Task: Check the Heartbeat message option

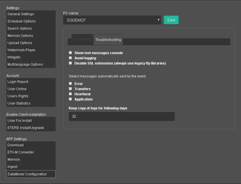Action: pyautogui.click(x=70, y=94)
